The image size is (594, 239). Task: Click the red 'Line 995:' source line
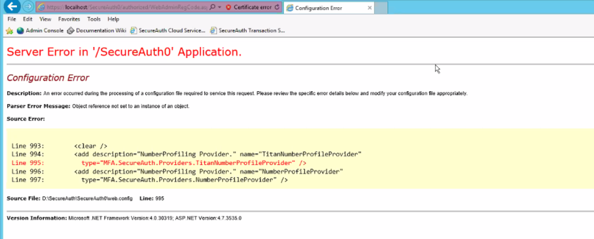click(159, 163)
